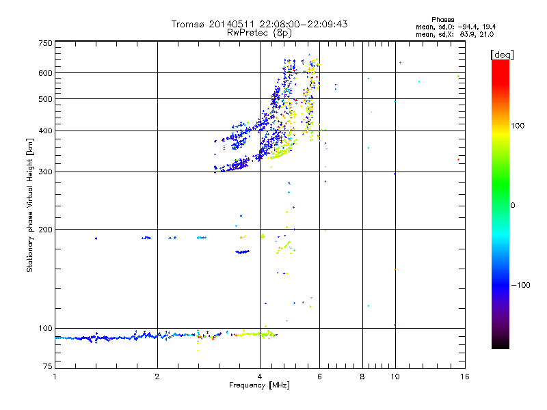Click the y-axis label '100'

click(x=45, y=328)
